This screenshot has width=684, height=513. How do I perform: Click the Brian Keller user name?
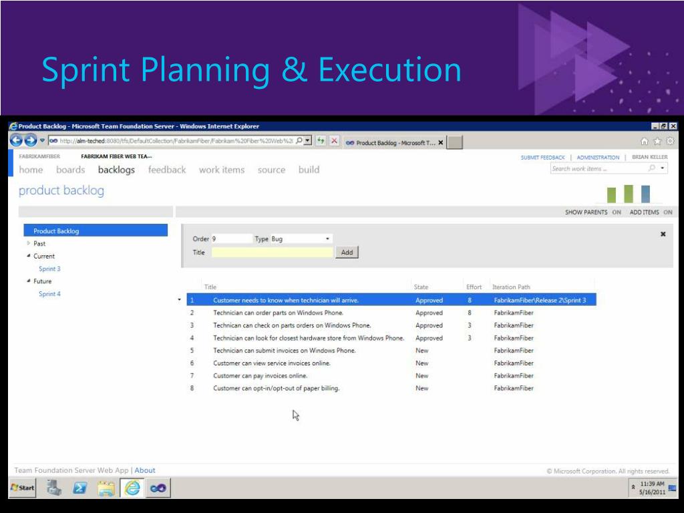click(649, 157)
